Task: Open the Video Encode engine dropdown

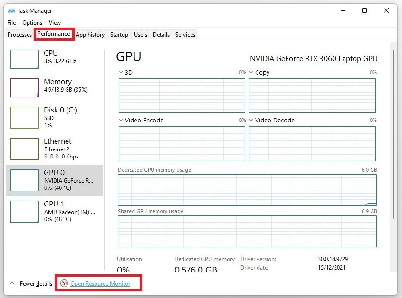Action: (121, 120)
